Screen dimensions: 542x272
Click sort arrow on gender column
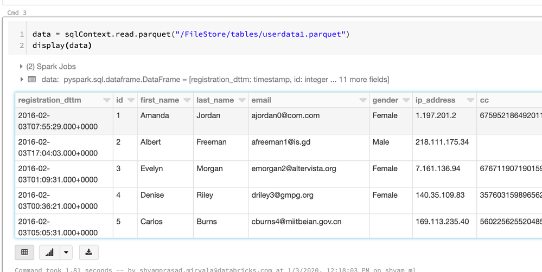click(406, 101)
